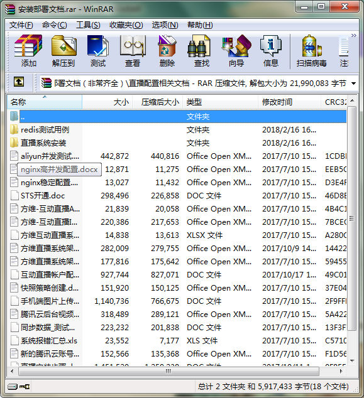Click packed size value 175,642
364x398 pixels.
coord(165,262)
